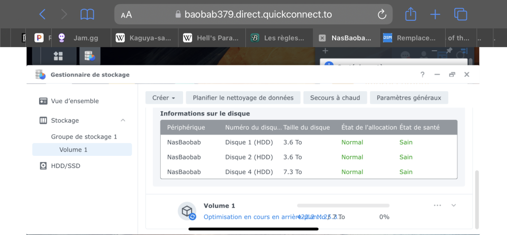The width and height of the screenshot is (507, 235).
Task: Open Vue d'ensemble overview
Action: point(75,101)
